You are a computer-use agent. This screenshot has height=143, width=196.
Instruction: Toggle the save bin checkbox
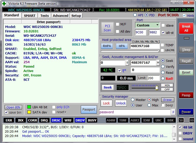coord(6,112)
